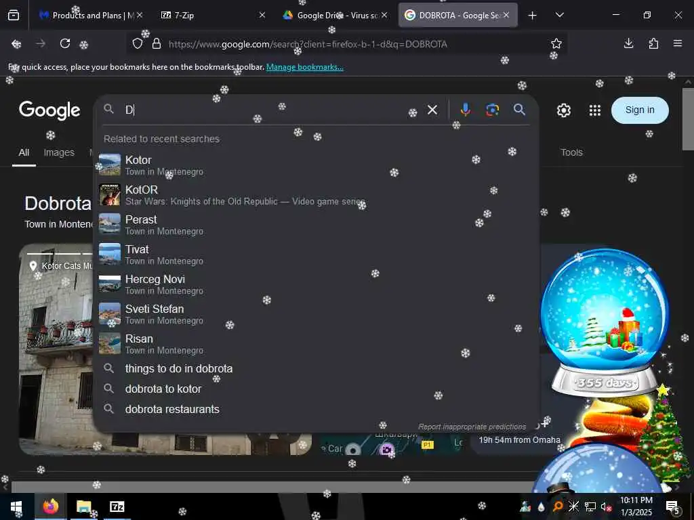Open the Google apps grid
The image size is (694, 520).
pos(595,110)
